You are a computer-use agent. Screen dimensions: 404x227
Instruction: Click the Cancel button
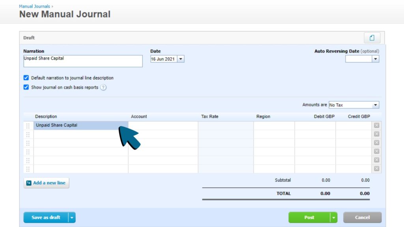(362, 218)
